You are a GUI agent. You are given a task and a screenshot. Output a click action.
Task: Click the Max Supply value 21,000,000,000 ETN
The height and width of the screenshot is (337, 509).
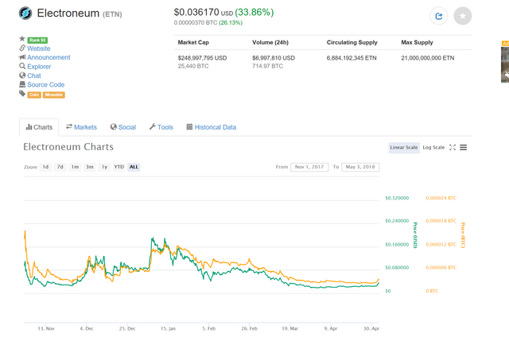[x=428, y=58]
